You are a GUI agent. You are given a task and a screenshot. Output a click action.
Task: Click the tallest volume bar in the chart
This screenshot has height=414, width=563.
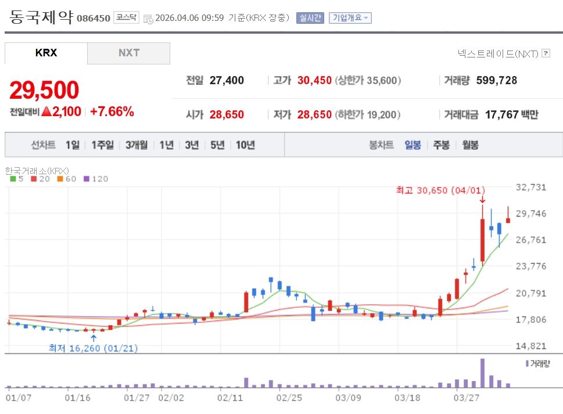[482, 373]
